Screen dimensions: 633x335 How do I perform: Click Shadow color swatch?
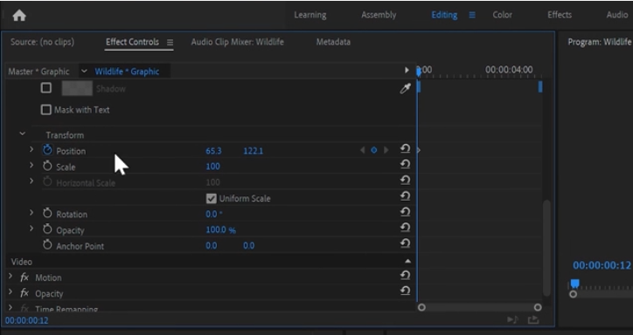77,88
